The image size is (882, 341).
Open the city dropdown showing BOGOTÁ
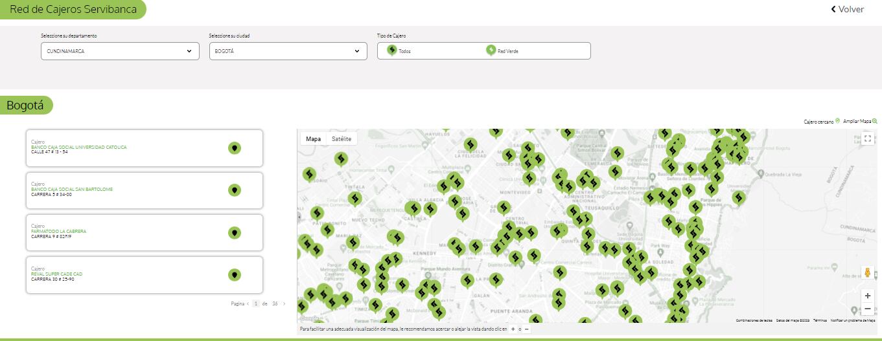tap(288, 51)
